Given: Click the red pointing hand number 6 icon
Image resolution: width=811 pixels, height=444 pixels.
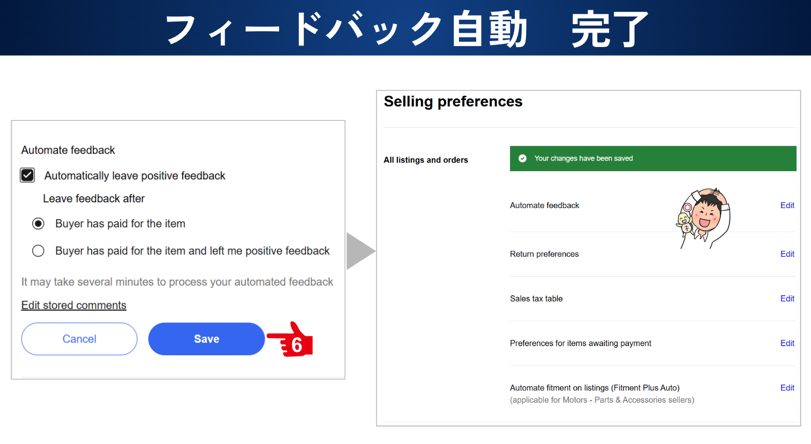Looking at the screenshot, I should (290, 340).
